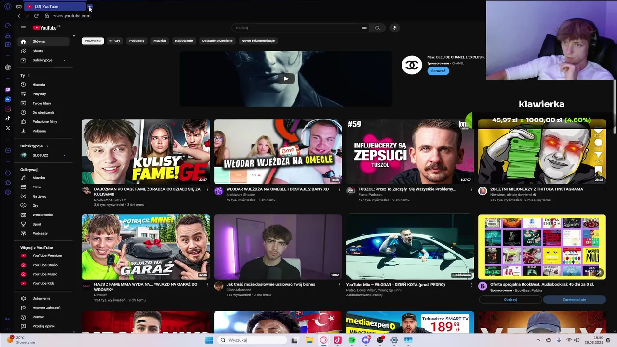Image resolution: width=617 pixels, height=347 pixels.
Task: Select the Wszystko filter chip
Action: click(x=93, y=41)
